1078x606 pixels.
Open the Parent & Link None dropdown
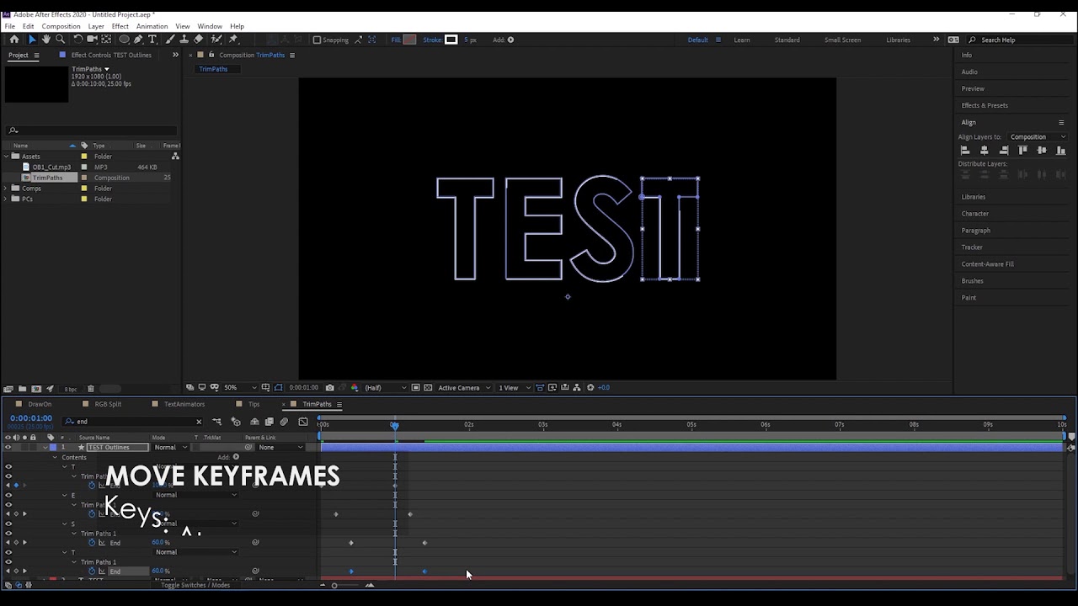[x=281, y=448]
